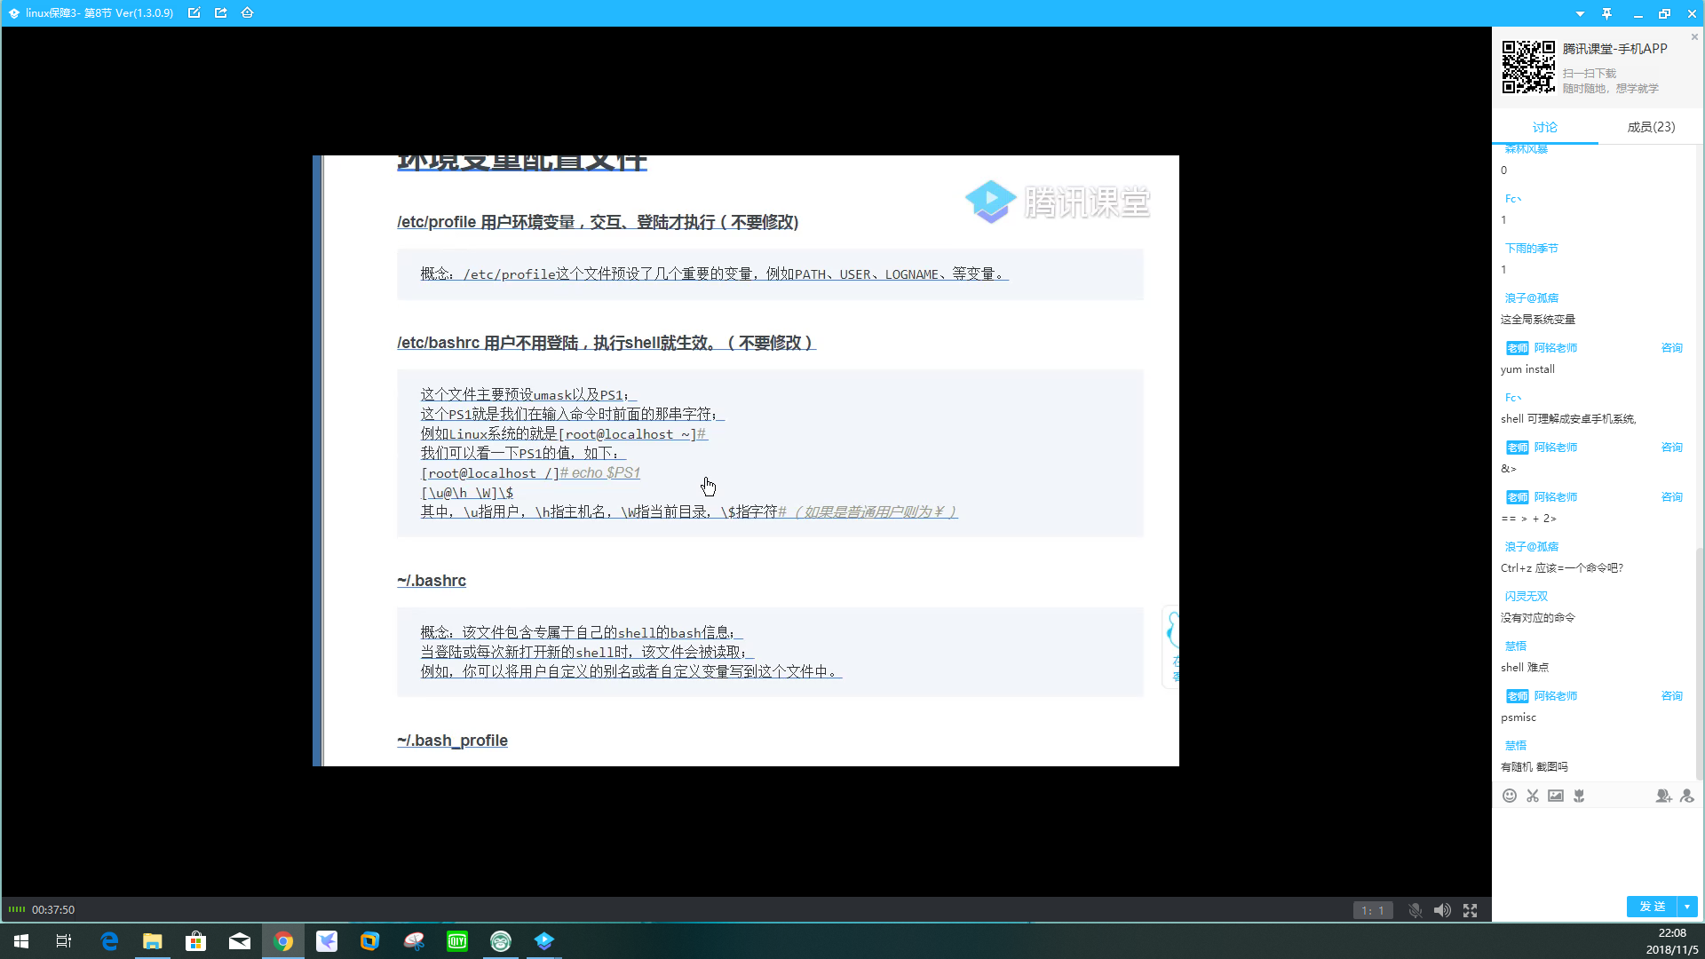Screen dimensions: 1705x959
Task: Click the insert image icon
Action: [x=1556, y=796]
